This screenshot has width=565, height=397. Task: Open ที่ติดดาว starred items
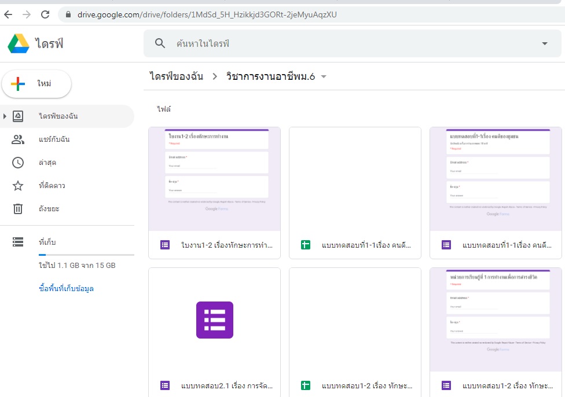click(x=51, y=186)
